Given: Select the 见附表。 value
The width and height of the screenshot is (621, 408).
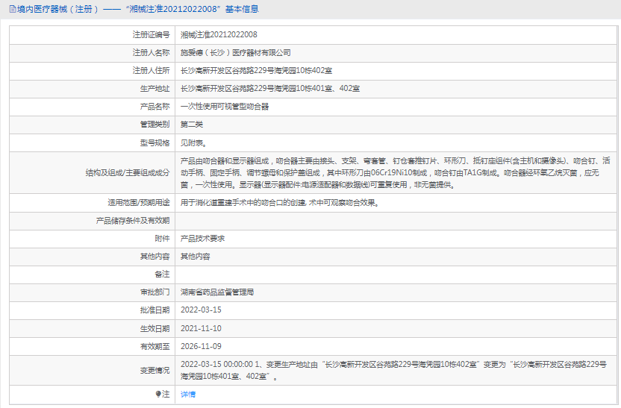Looking at the screenshot, I should point(194,143).
